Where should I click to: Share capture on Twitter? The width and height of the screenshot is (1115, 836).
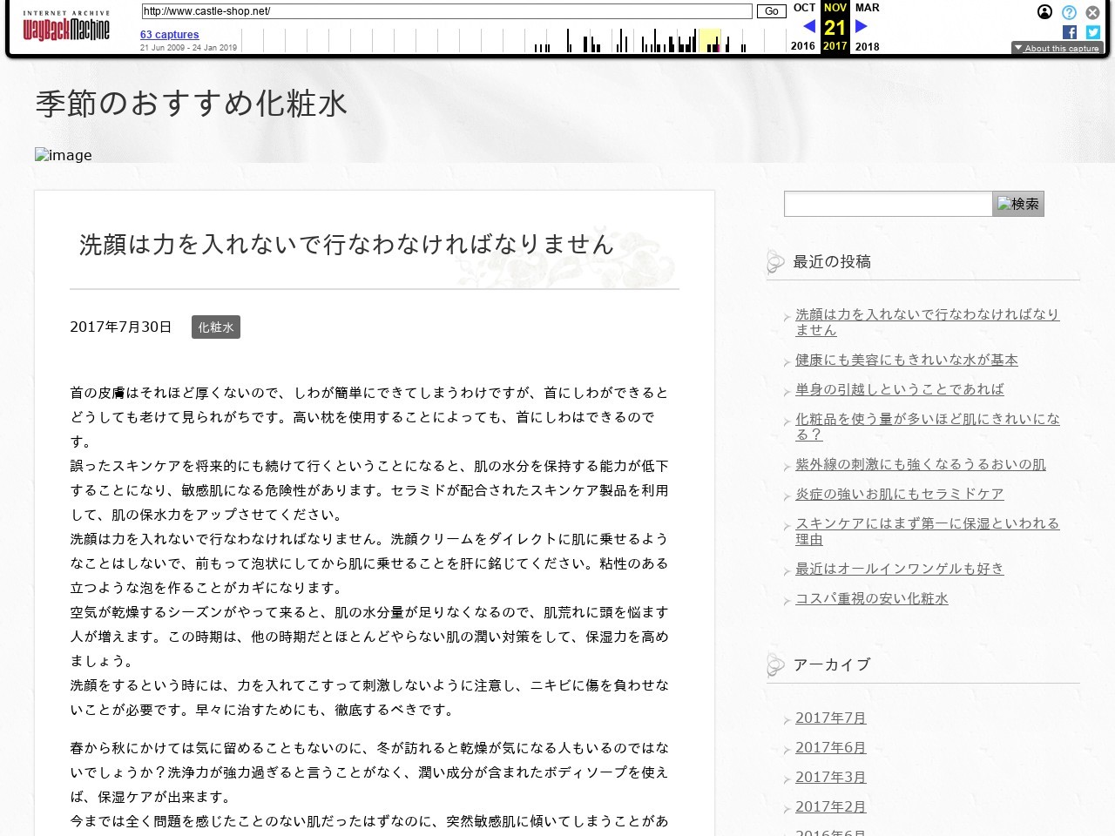[x=1093, y=32]
